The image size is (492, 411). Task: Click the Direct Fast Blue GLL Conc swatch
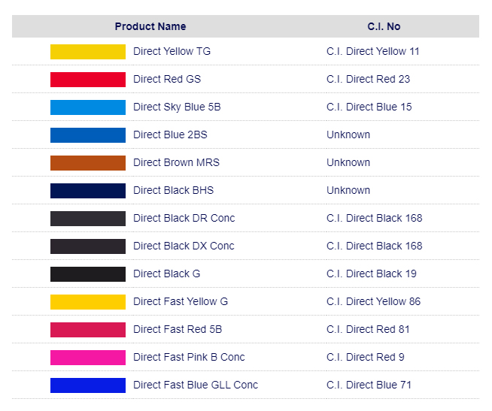(x=88, y=385)
